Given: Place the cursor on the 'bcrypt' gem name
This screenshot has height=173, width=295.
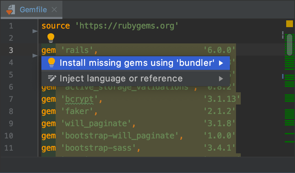Looking at the screenshot, I should point(81,99).
